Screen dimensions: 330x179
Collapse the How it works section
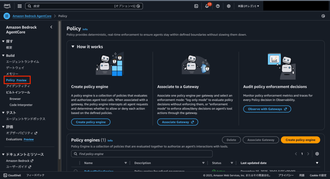click(73, 47)
